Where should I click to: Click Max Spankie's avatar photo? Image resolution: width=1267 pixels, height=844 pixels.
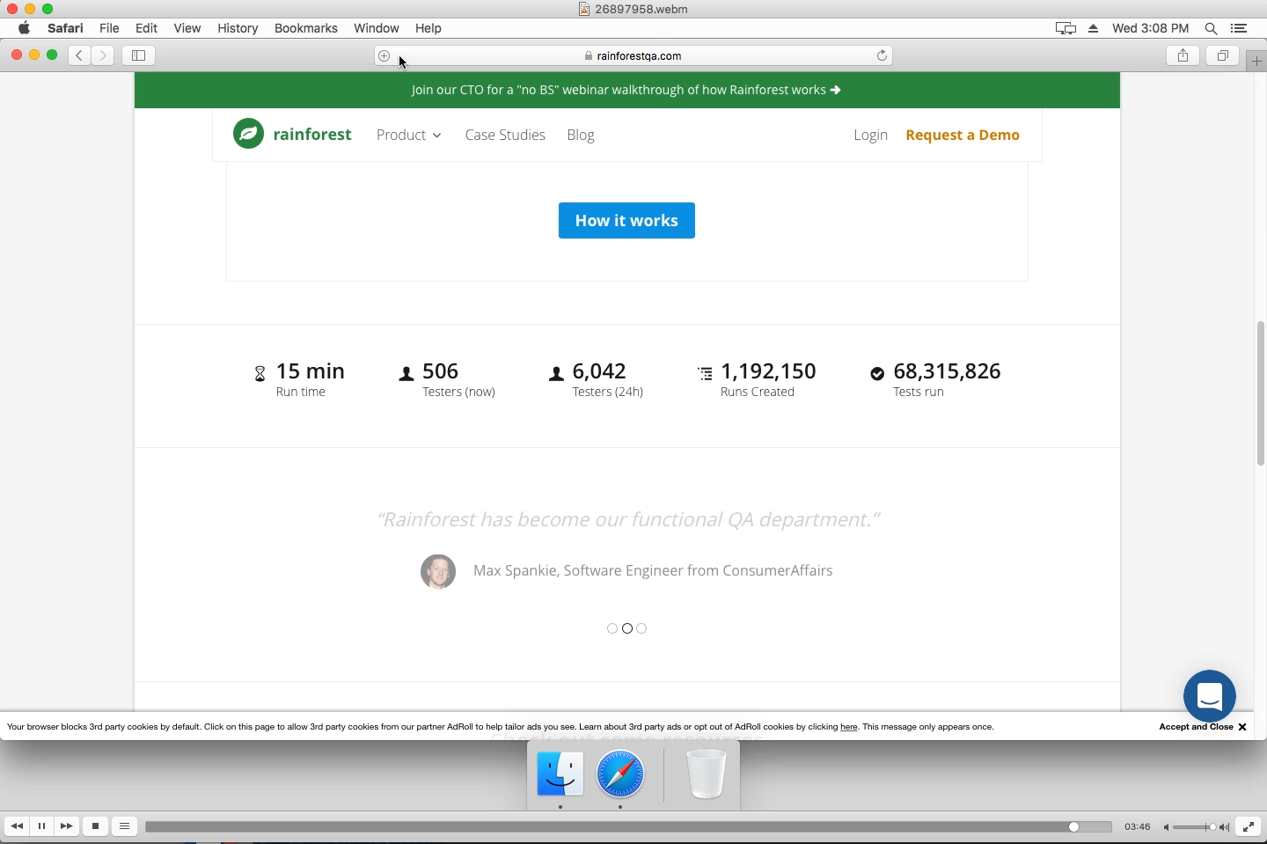point(438,571)
